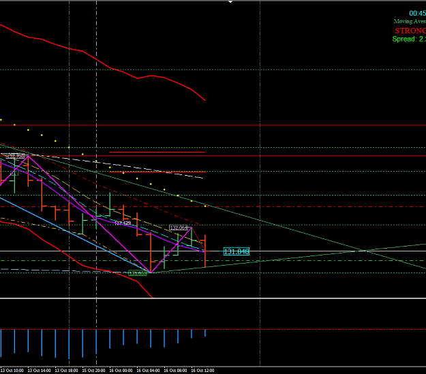The width and height of the screenshot is (426, 374).
Task: Click the 13 Oct 10:00 time label
Action: (12, 371)
